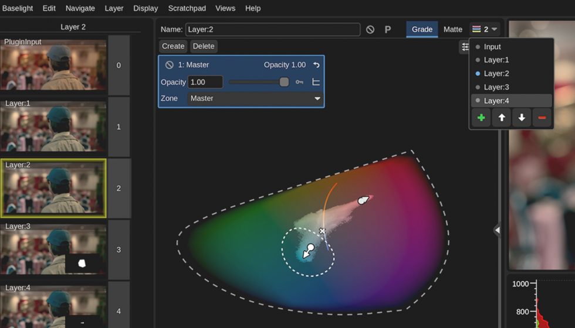This screenshot has height=328, width=575.
Task: Click the 800 label on the histogram axis
Action: (523, 312)
